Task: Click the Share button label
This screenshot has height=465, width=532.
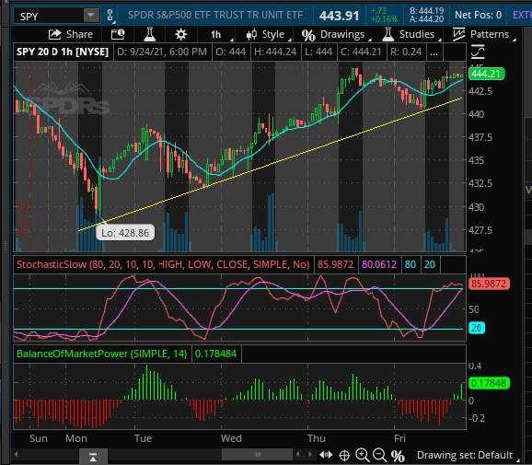Action: pyautogui.click(x=80, y=34)
